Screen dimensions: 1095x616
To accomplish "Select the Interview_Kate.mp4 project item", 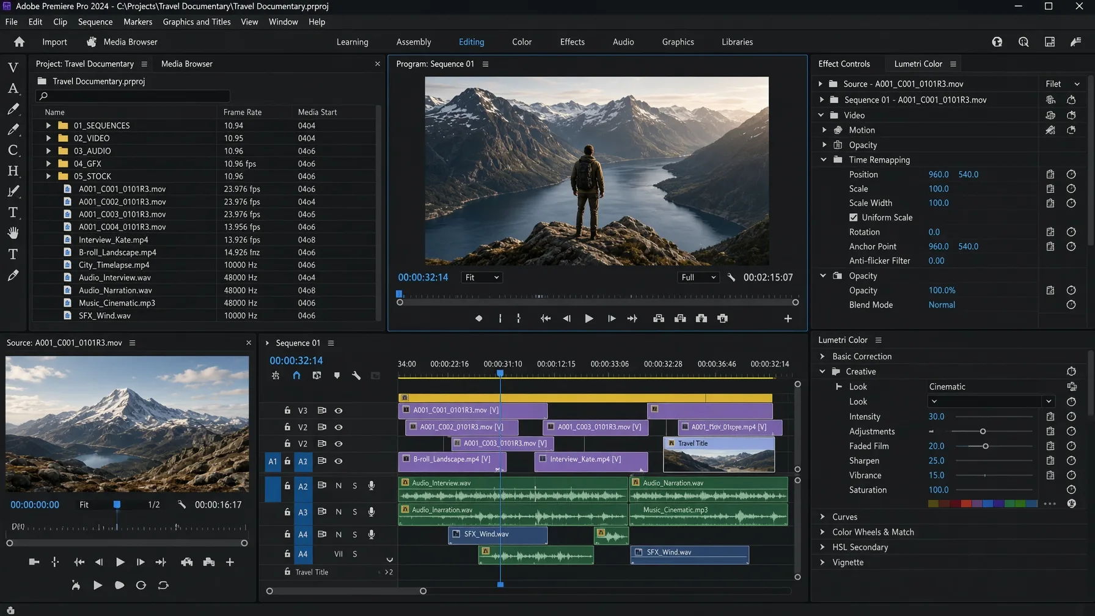I will point(113,240).
